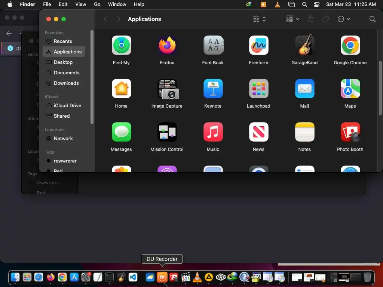Click the Applications window vertical scrollbar
The height and width of the screenshot is (287, 383).
pyautogui.click(x=380, y=88)
